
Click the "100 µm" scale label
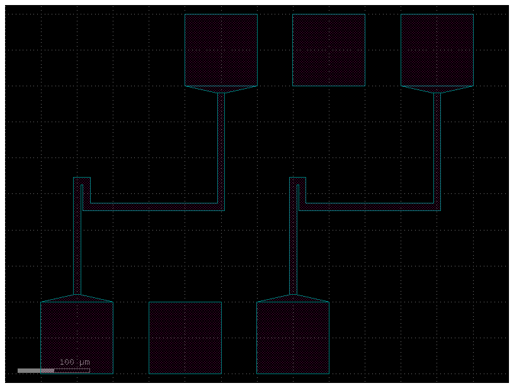tap(75, 362)
